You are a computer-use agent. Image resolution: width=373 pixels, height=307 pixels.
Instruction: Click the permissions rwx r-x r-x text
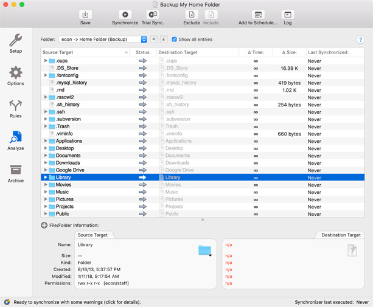pos(89,283)
